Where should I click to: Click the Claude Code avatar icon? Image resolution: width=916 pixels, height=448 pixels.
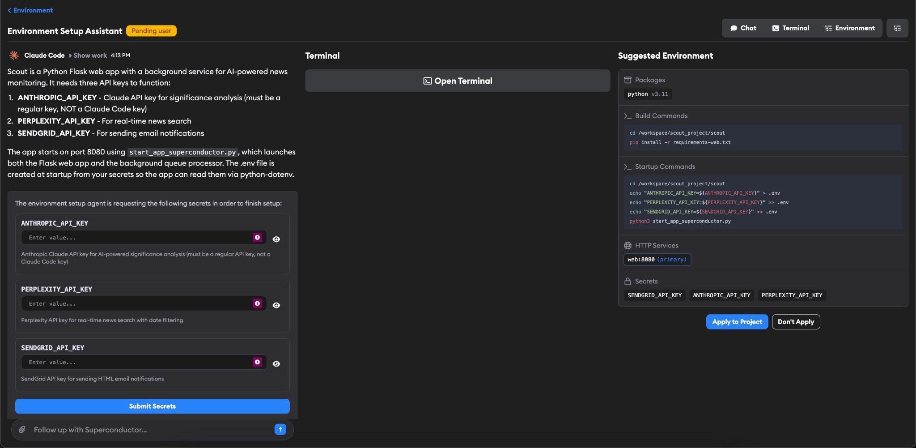click(14, 55)
